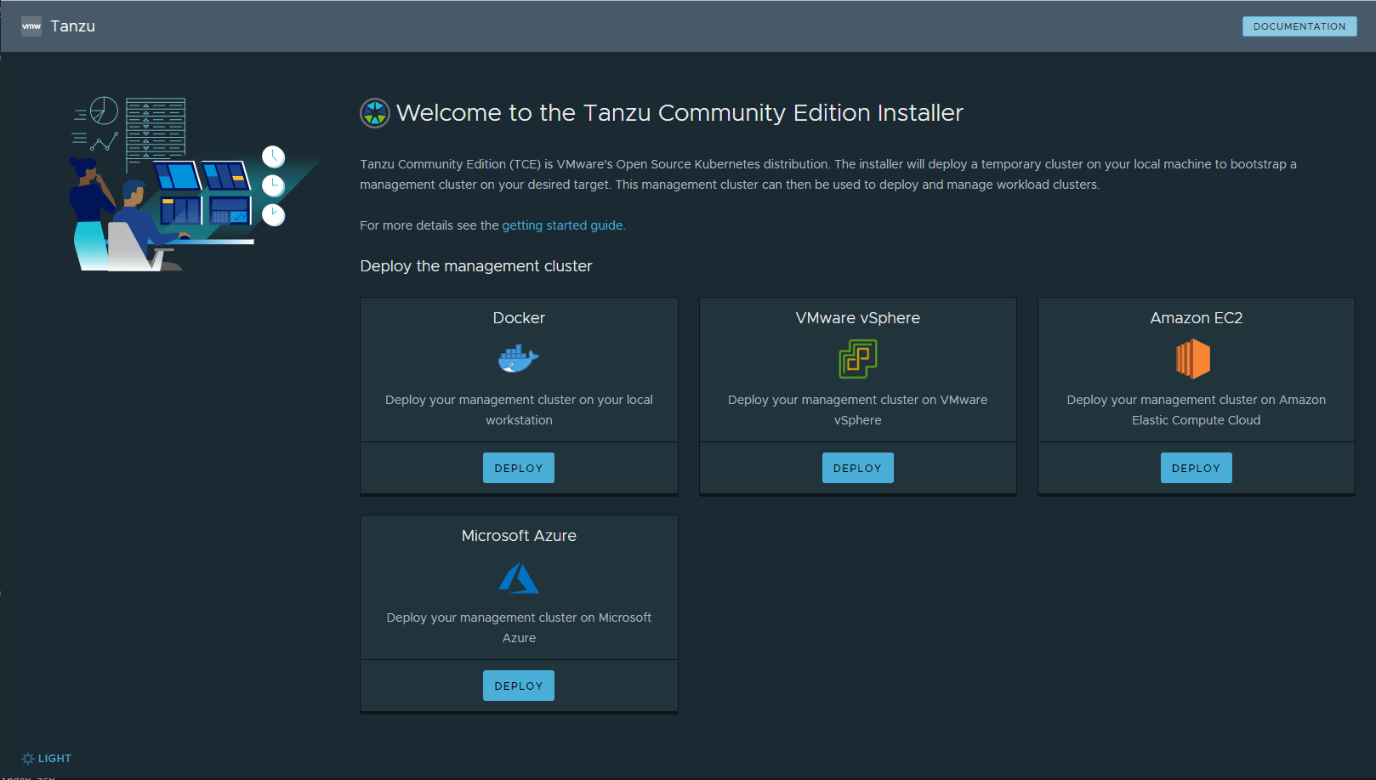Click the Deploy the management cluster heading
Viewport: 1376px width, 780px height.
[475, 265]
